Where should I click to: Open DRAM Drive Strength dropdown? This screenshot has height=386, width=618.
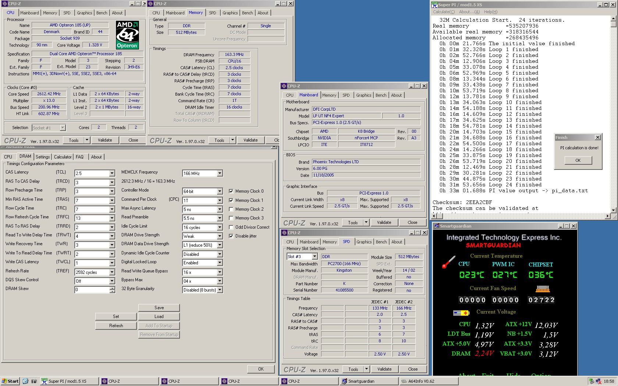point(220,236)
